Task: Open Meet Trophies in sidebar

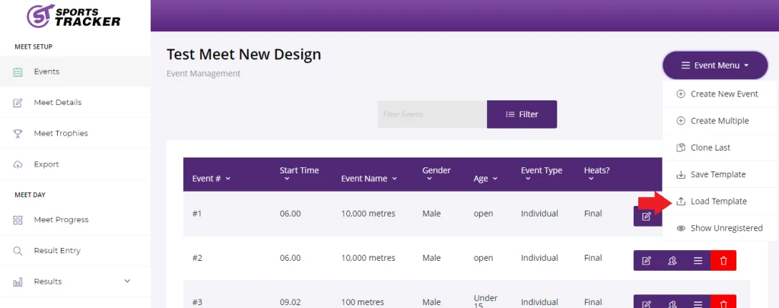Action: coord(75,133)
